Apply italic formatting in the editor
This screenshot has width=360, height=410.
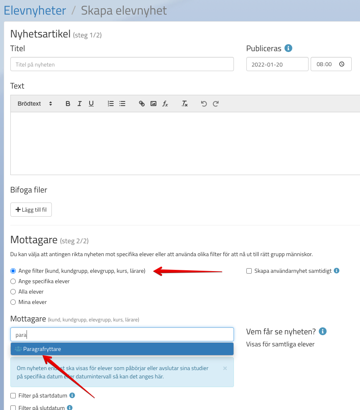80,104
